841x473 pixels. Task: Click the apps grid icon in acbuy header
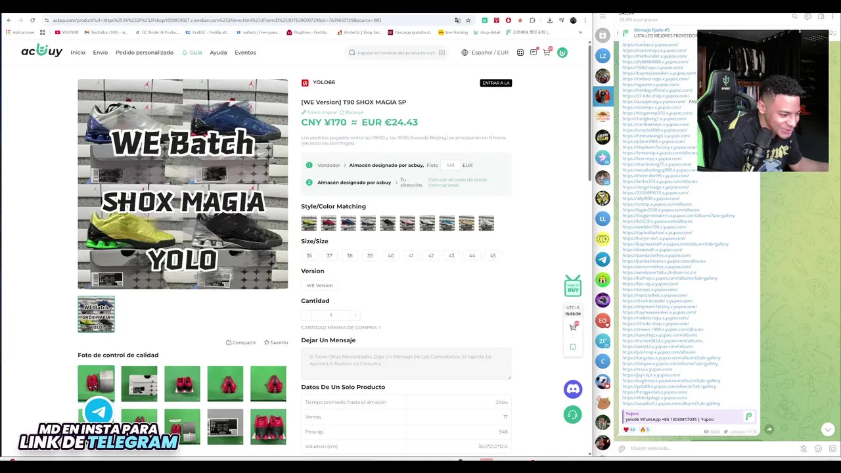[520, 53]
